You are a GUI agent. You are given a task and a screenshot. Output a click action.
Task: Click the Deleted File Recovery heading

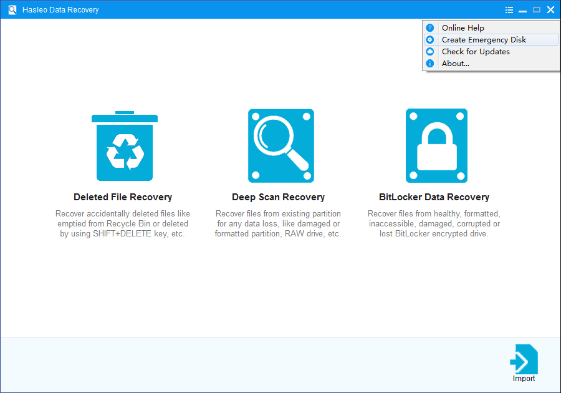[x=123, y=197]
